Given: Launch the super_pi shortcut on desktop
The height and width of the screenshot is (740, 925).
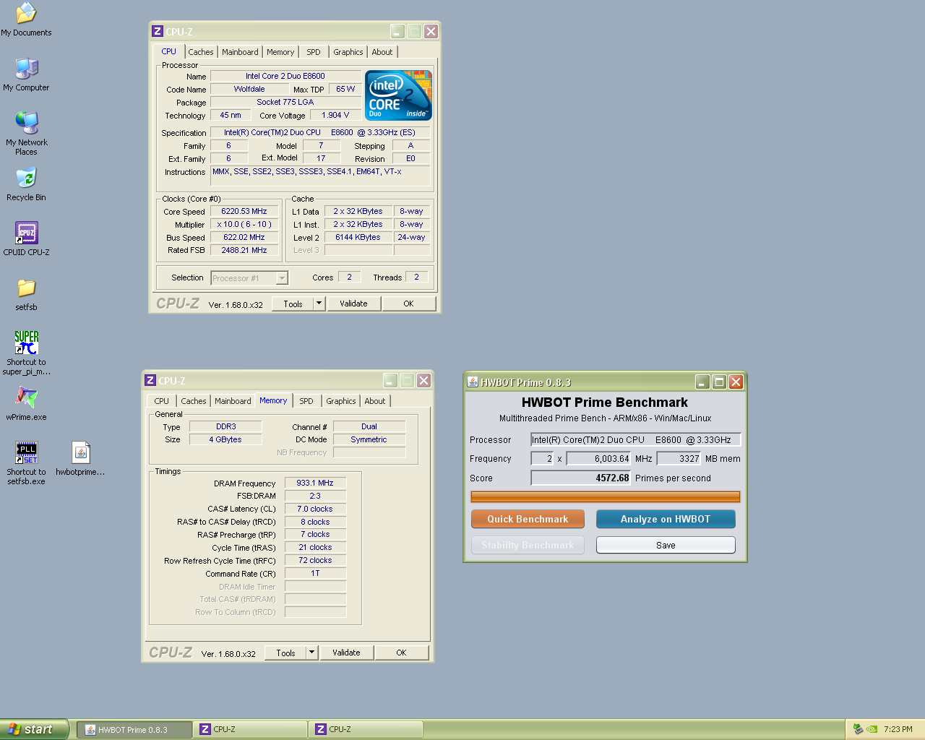Looking at the screenshot, I should 26,343.
